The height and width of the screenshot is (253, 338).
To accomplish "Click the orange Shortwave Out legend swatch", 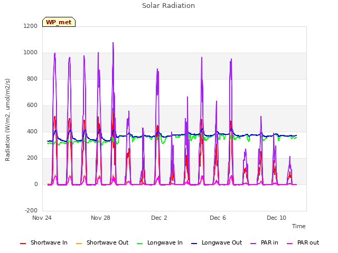I will click(79, 244).
